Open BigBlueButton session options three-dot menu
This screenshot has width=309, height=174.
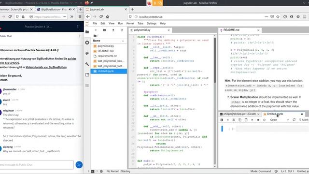78,27
